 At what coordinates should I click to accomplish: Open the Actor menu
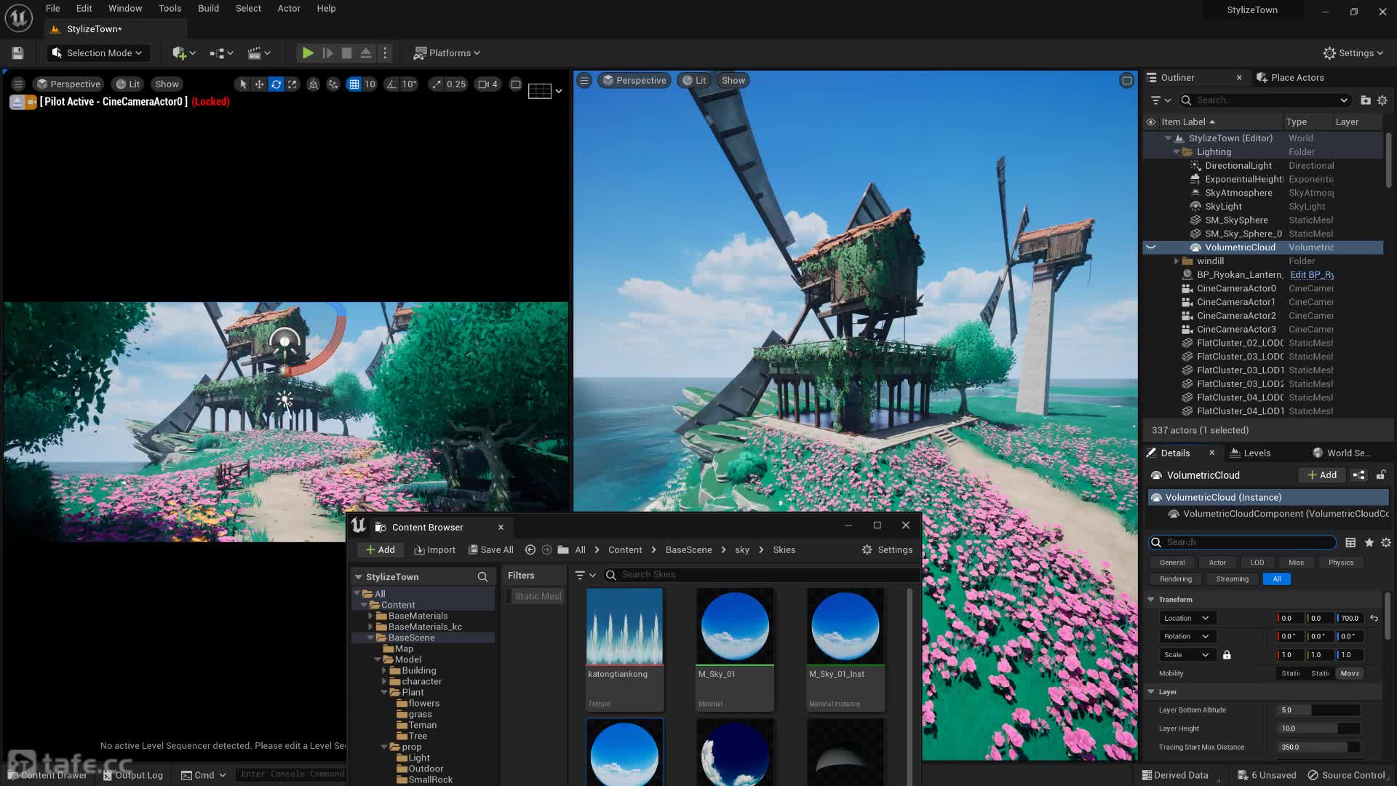tap(289, 9)
